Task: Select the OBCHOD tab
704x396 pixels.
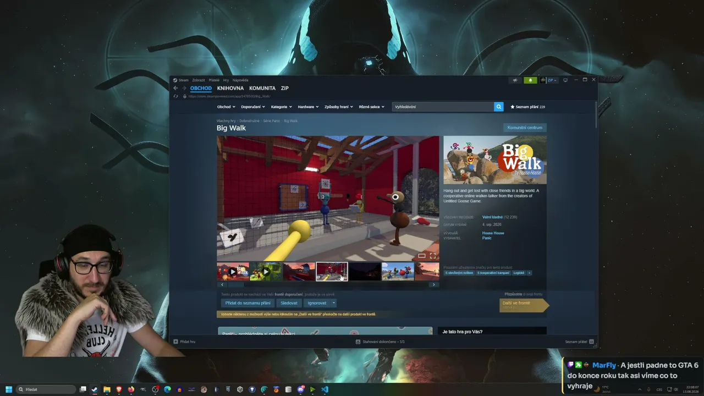Action: (201, 88)
